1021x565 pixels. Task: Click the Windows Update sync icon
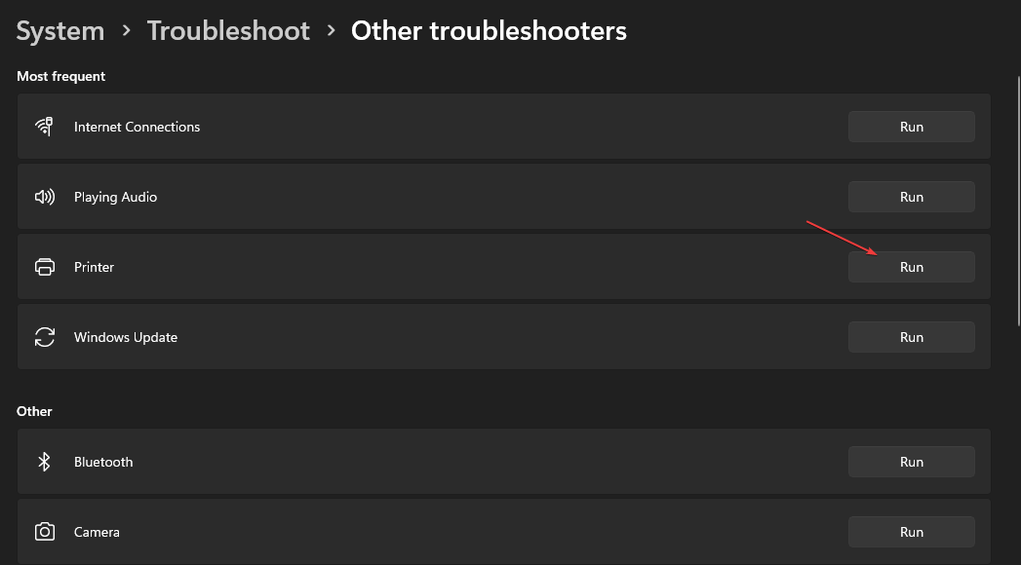coord(44,337)
